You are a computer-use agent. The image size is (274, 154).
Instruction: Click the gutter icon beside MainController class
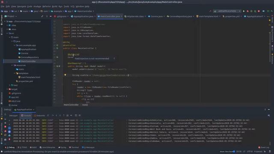(57, 48)
